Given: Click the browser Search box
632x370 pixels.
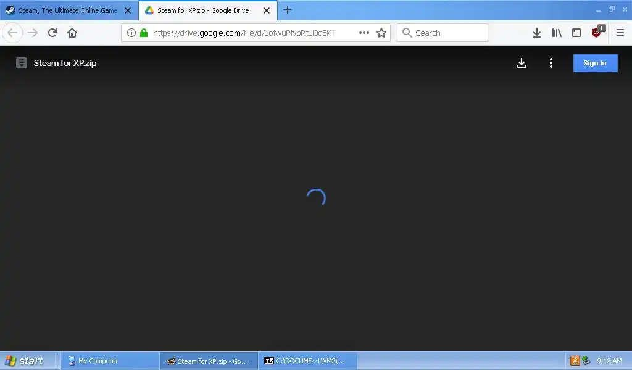Looking at the screenshot, I should 442,33.
